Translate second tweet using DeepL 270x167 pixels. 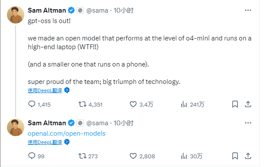pos(45,142)
